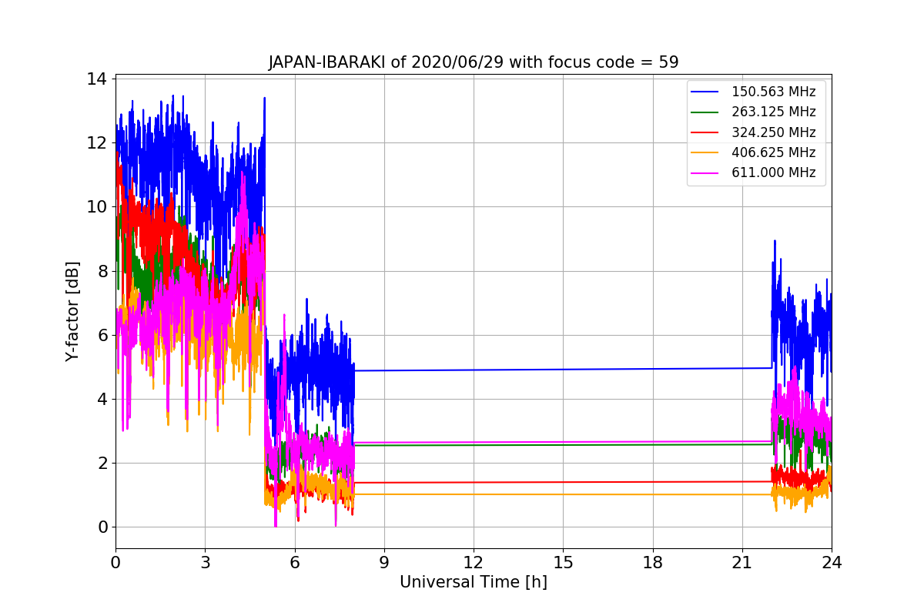This screenshot has width=924, height=616.
Task: Click y-axis tick label '10'
Action: pyautogui.click(x=99, y=206)
